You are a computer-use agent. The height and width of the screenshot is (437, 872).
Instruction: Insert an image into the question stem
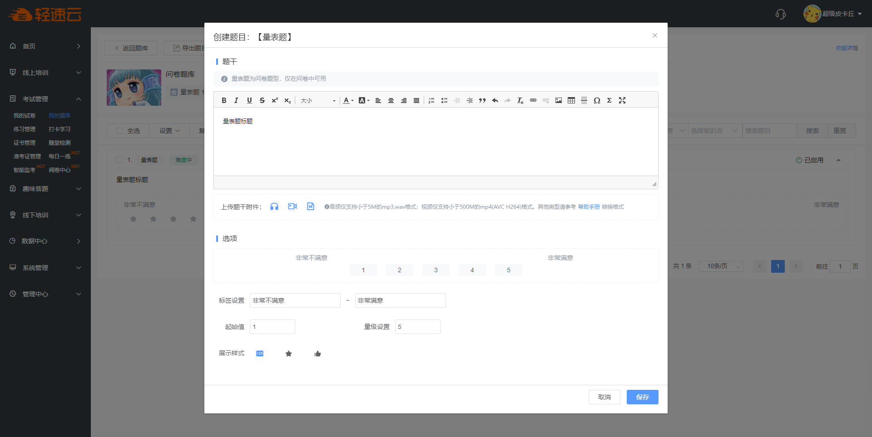559,100
